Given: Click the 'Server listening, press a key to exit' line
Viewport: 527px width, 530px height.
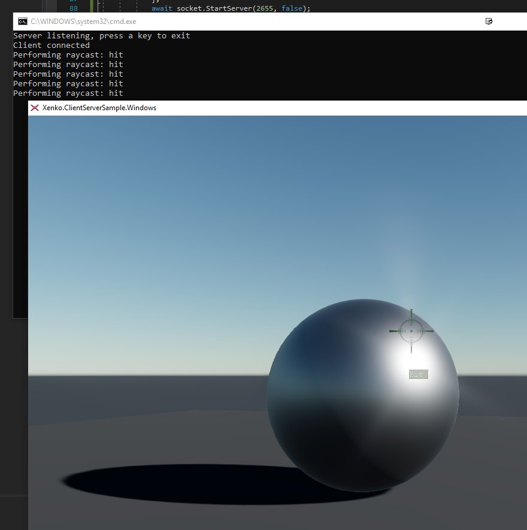Looking at the screenshot, I should coord(102,35).
